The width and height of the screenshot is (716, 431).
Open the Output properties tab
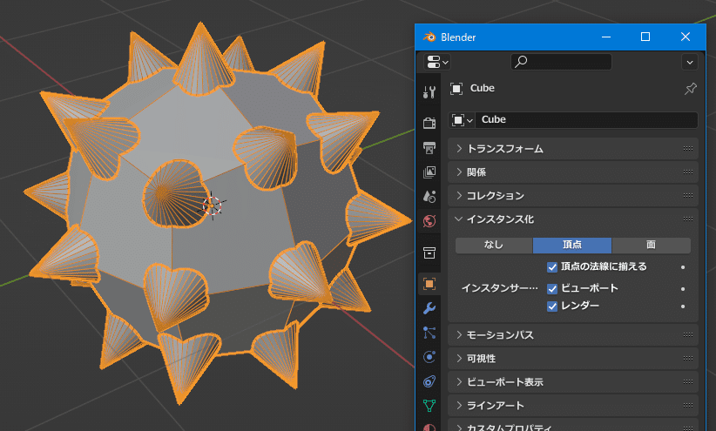pos(429,147)
